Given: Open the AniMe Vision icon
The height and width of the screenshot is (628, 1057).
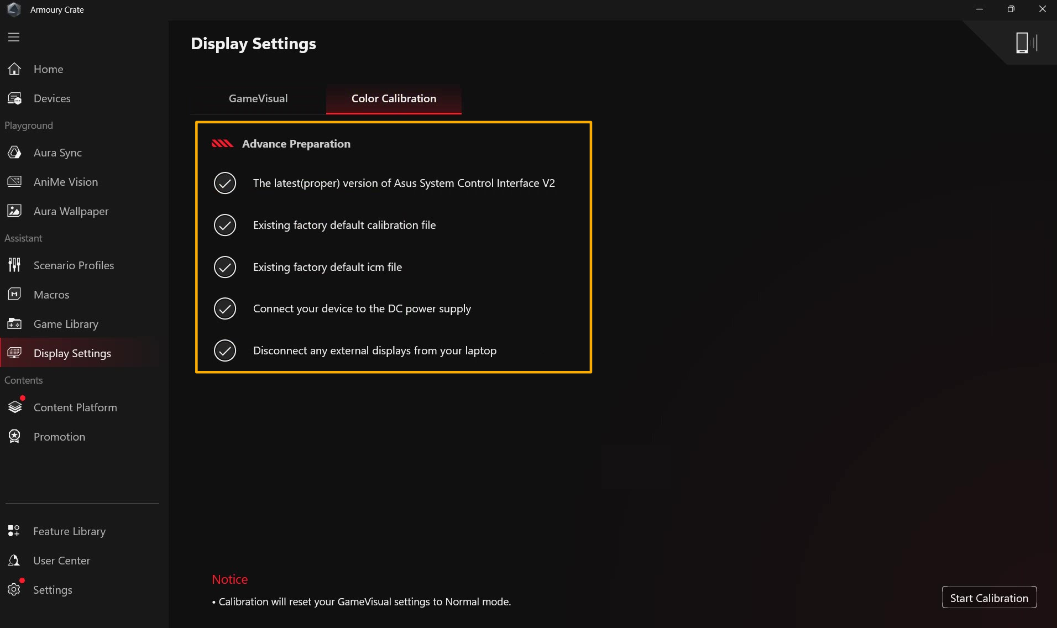Looking at the screenshot, I should click(14, 182).
